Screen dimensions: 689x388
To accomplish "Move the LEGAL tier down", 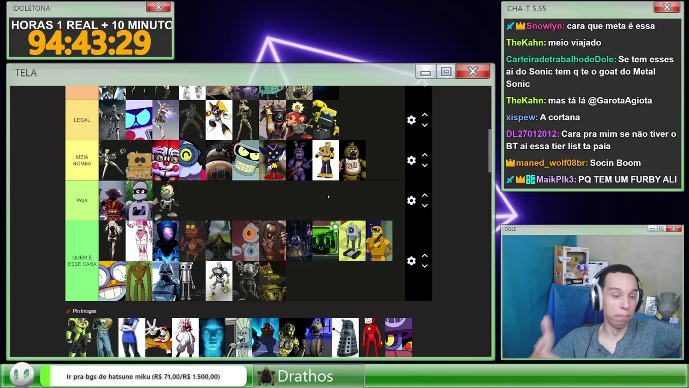I will point(425,125).
